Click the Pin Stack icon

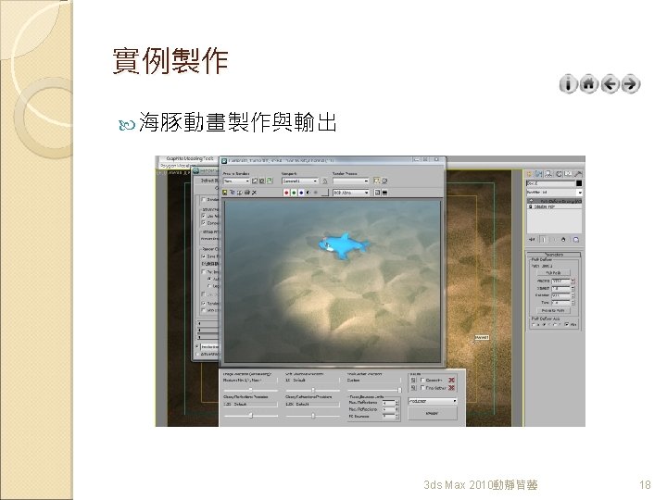tap(532, 240)
